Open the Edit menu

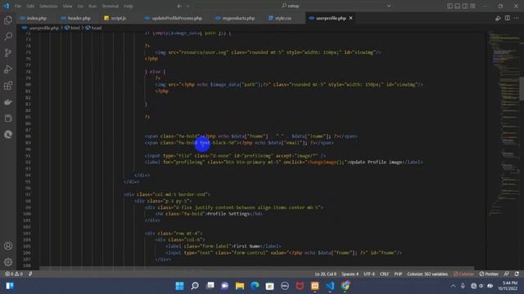coord(30,6)
